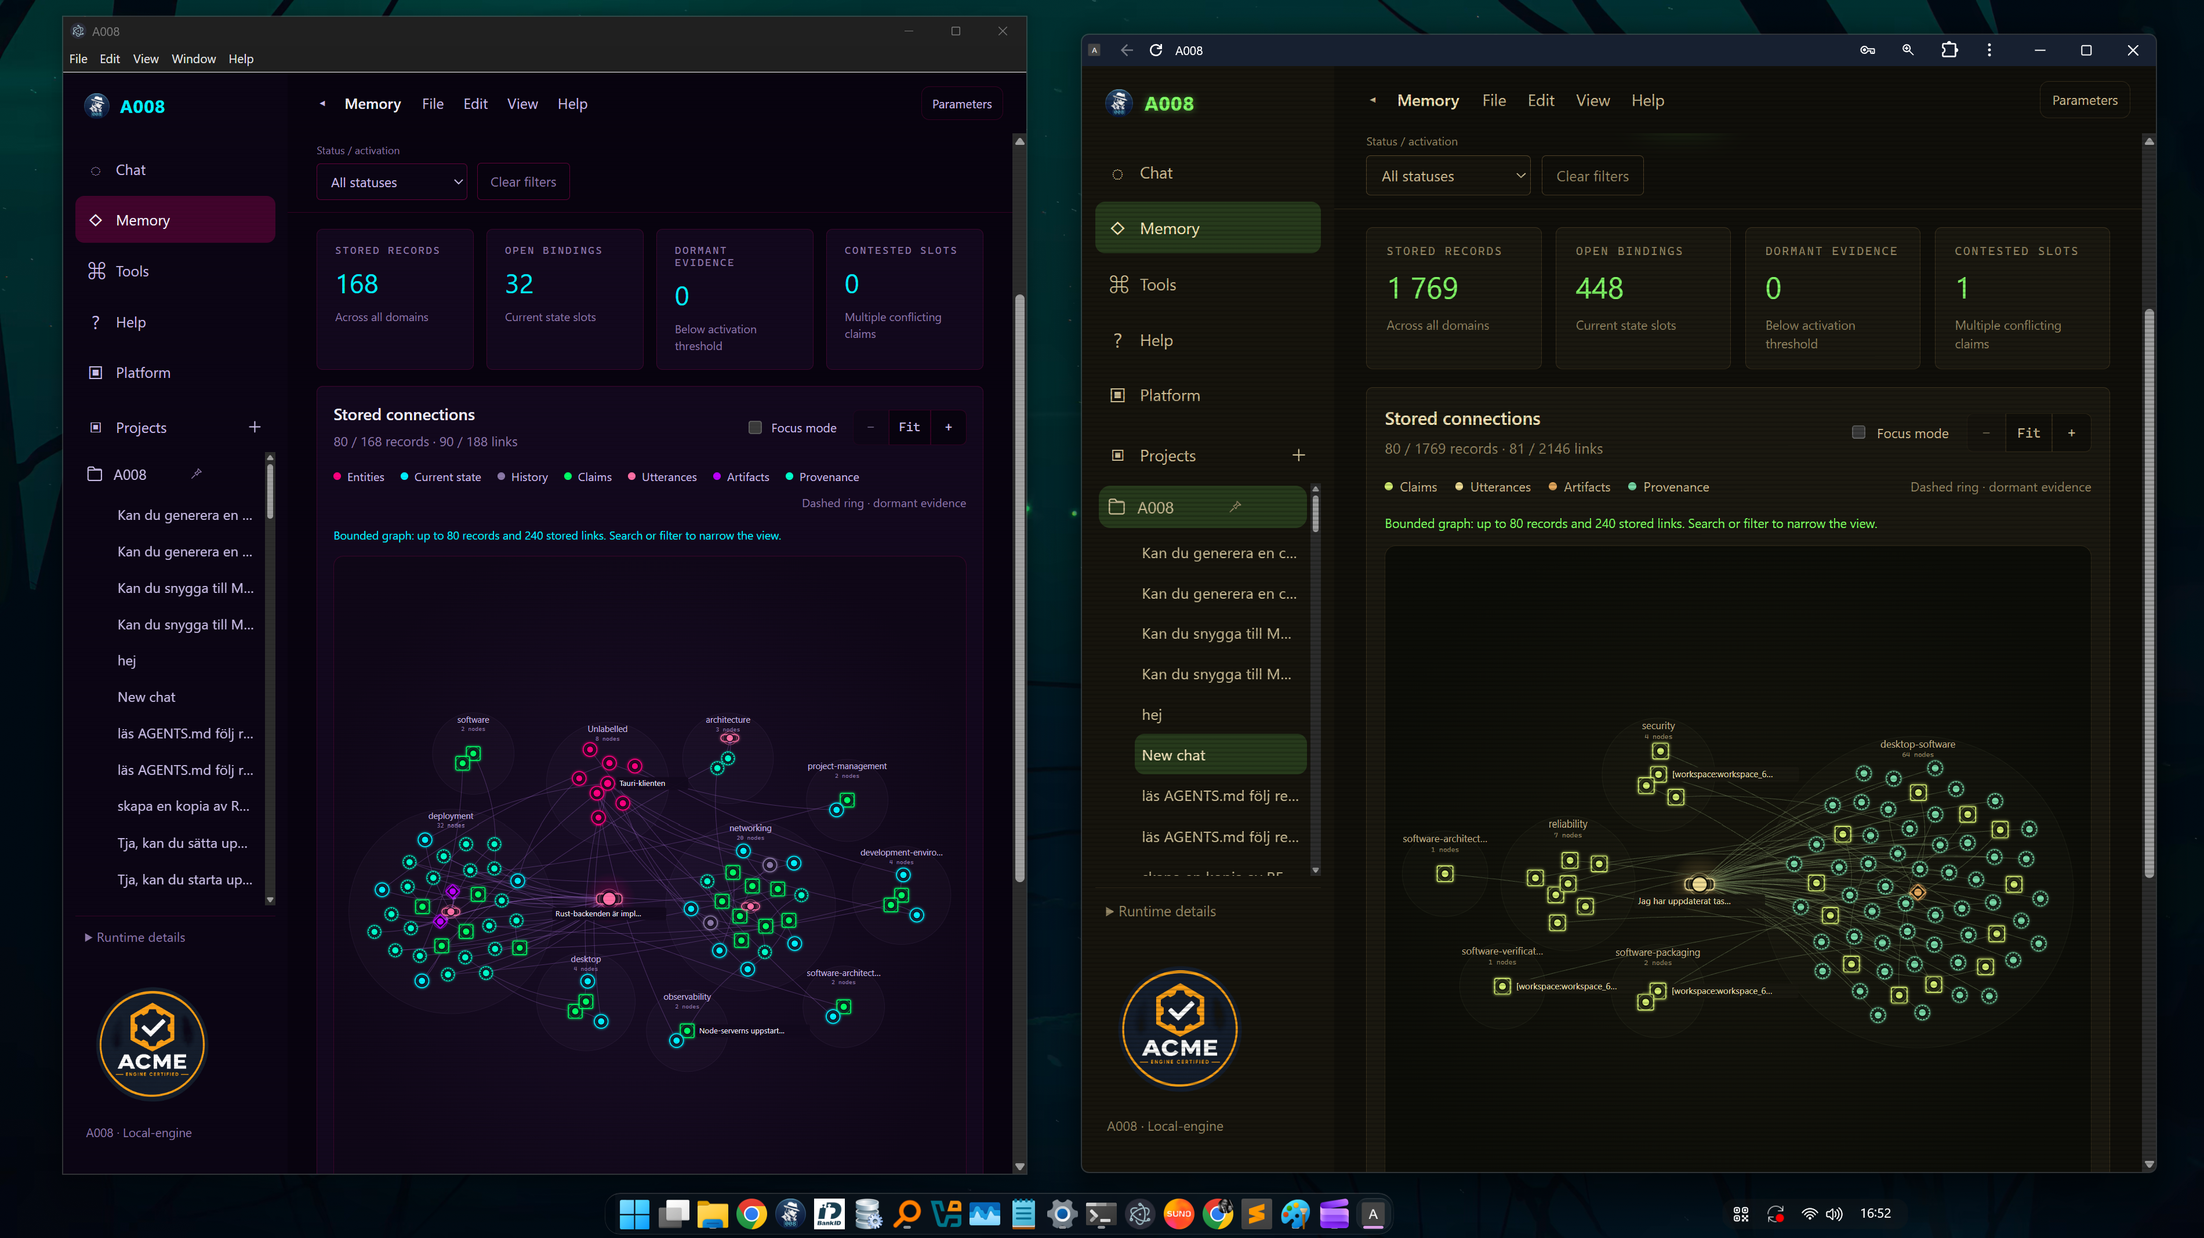
Task: Select Memory in the right window sidebar
Action: (x=1207, y=228)
